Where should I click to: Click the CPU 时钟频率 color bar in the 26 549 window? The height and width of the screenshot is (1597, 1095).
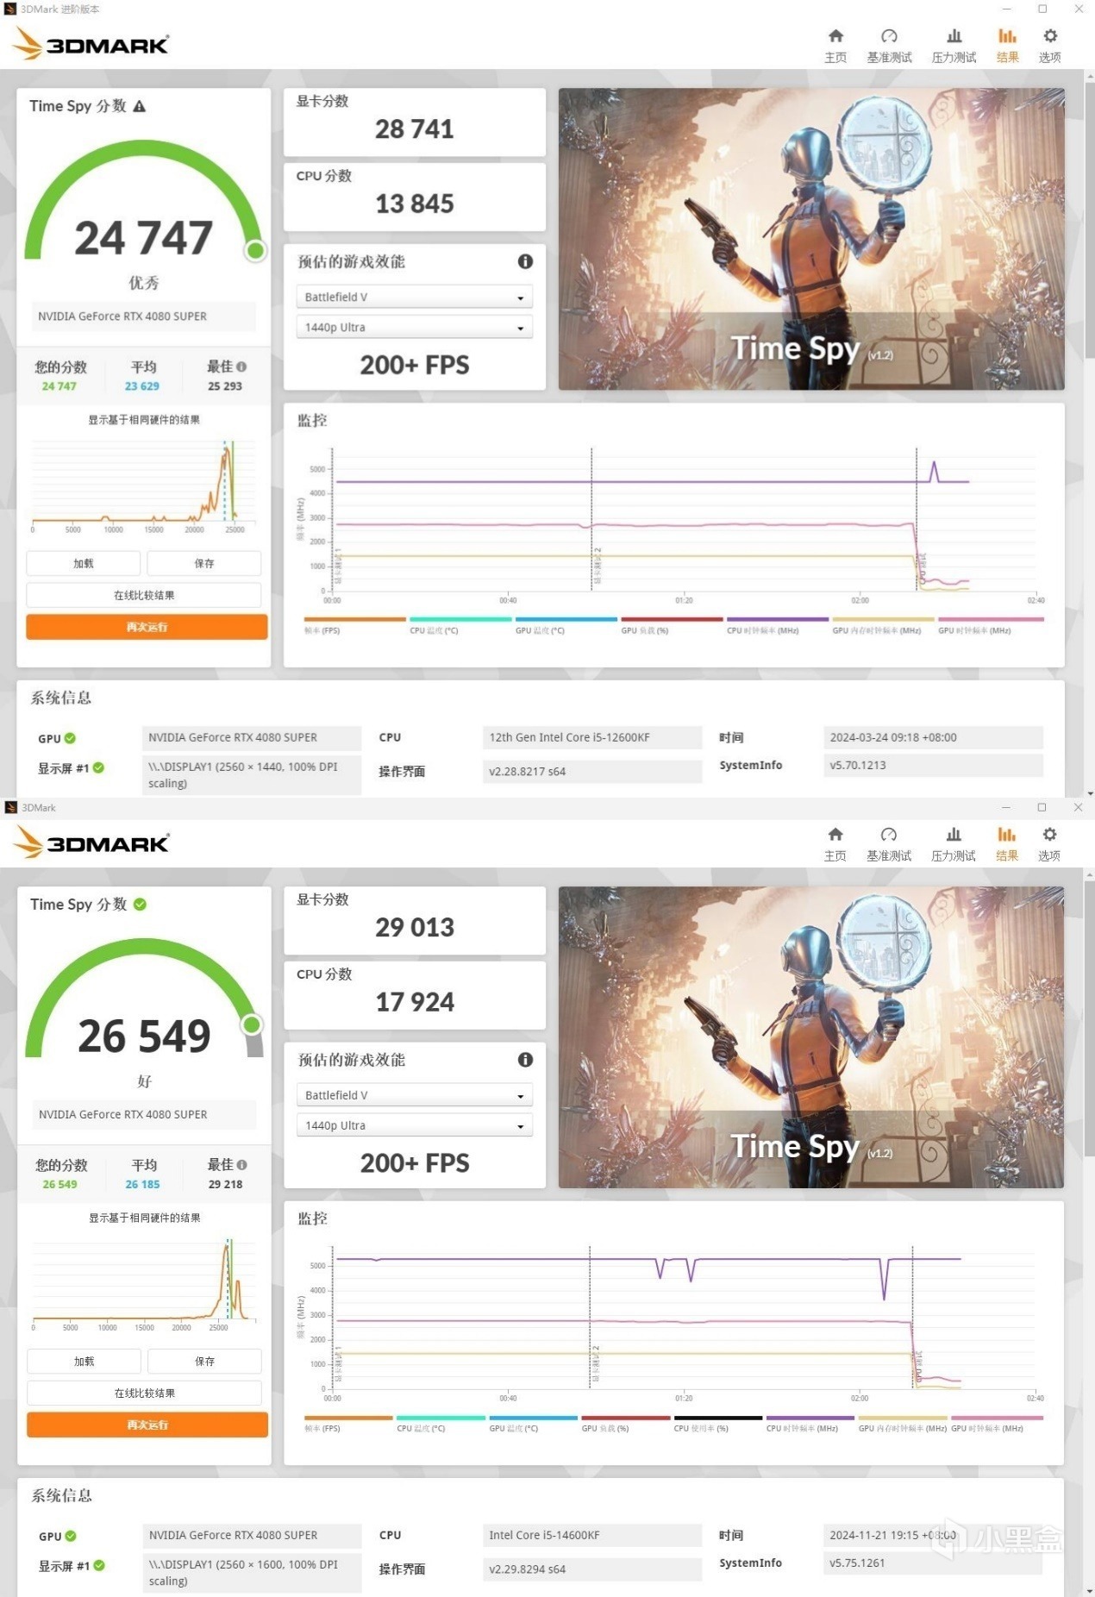tap(810, 1418)
